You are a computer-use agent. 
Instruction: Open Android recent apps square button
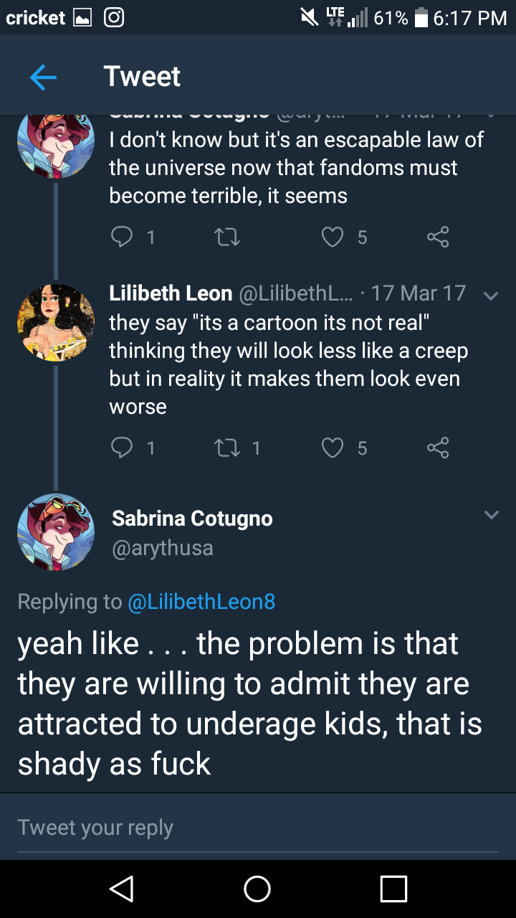click(393, 889)
